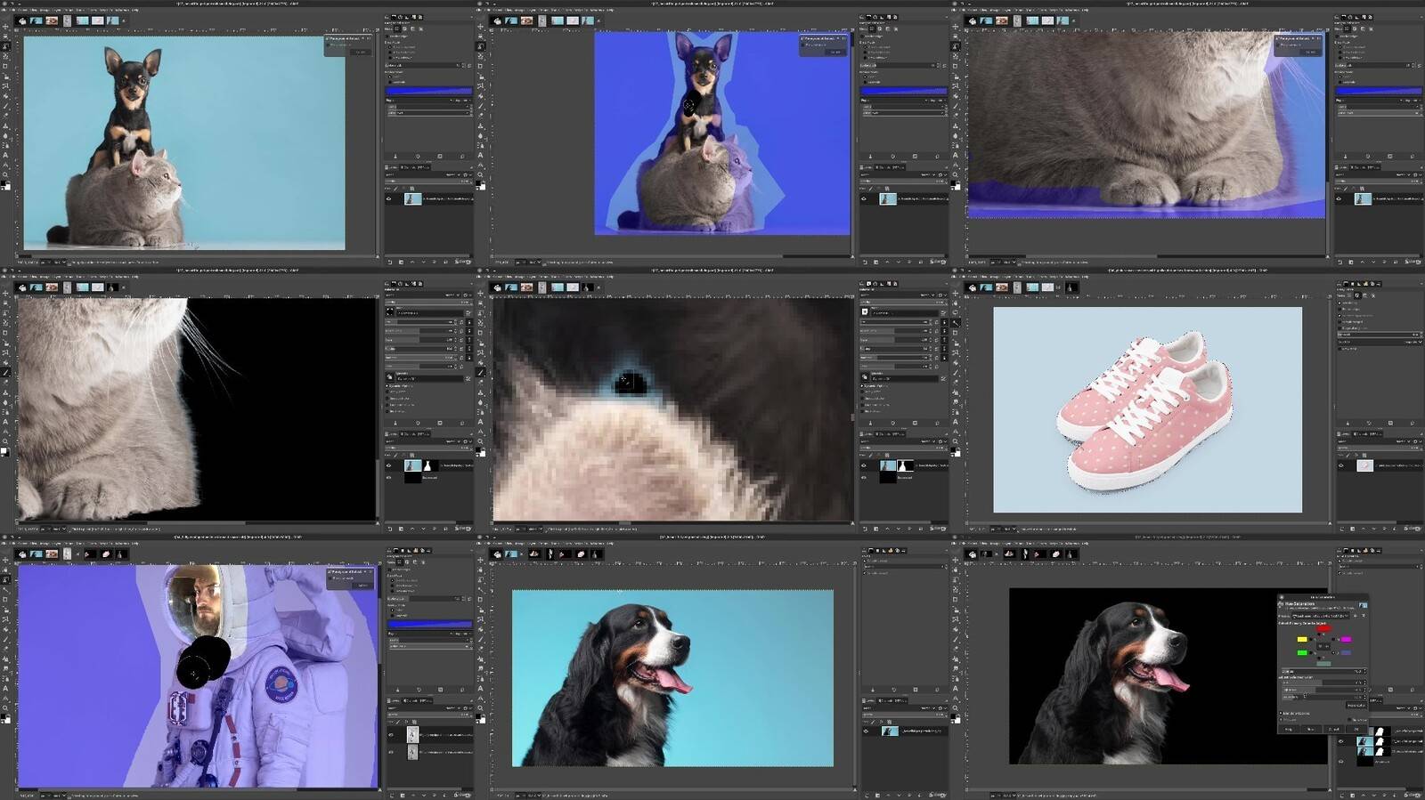Select the yellow color swatch in Hue-Saturation dialog
This screenshot has width=1425, height=800.
[x=1302, y=639]
